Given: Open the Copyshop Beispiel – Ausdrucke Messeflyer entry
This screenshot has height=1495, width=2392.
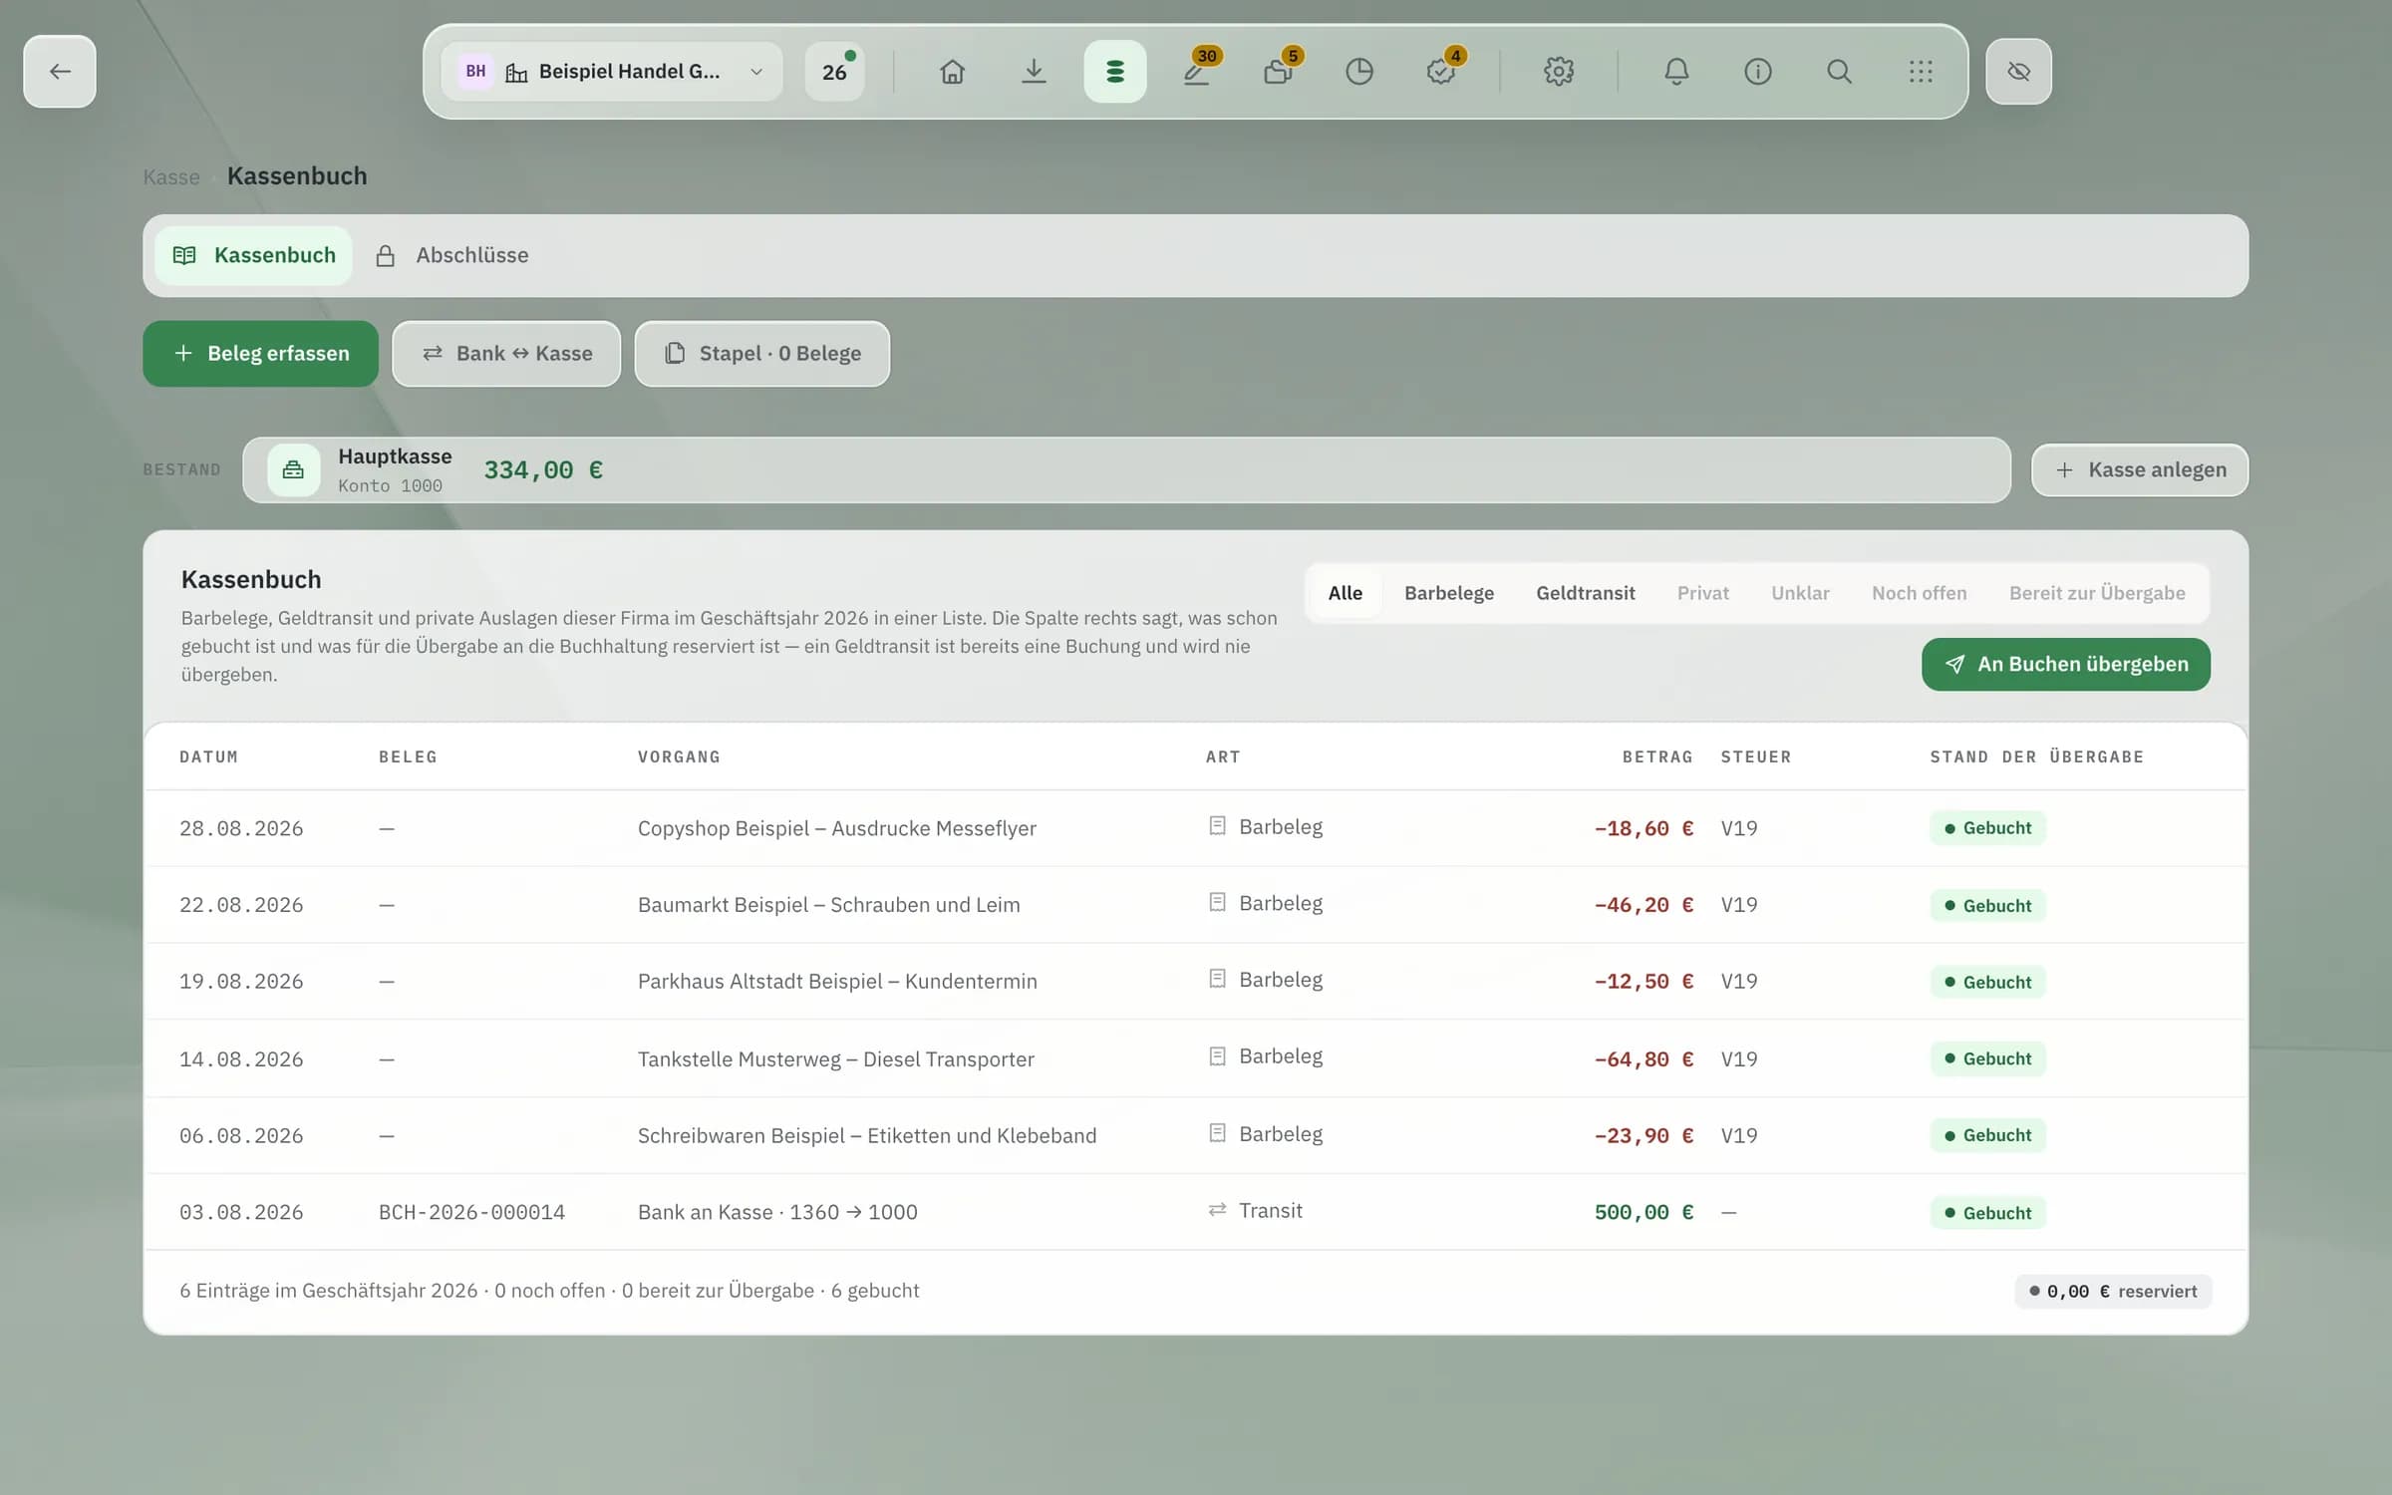Looking at the screenshot, I should [x=1195, y=828].
